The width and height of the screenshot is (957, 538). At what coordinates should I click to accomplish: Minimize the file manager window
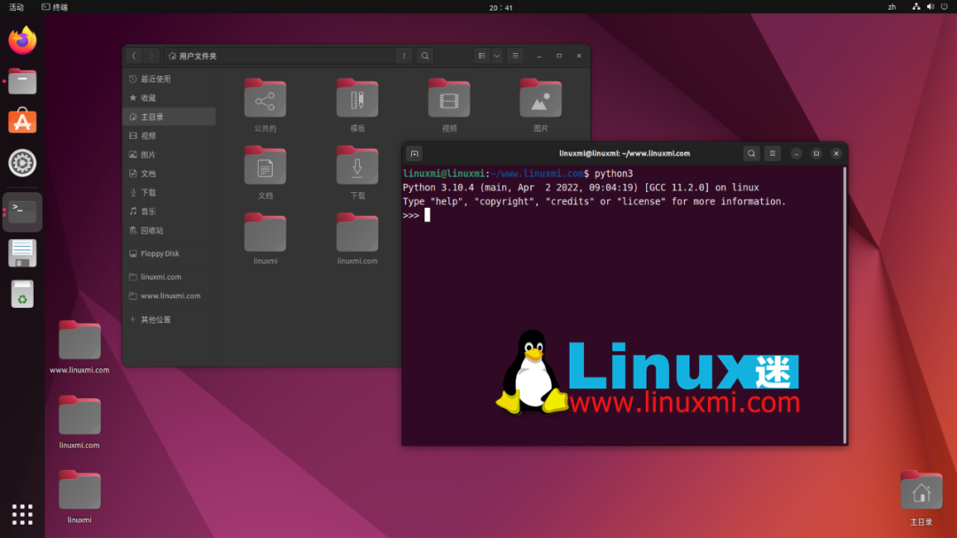539,56
